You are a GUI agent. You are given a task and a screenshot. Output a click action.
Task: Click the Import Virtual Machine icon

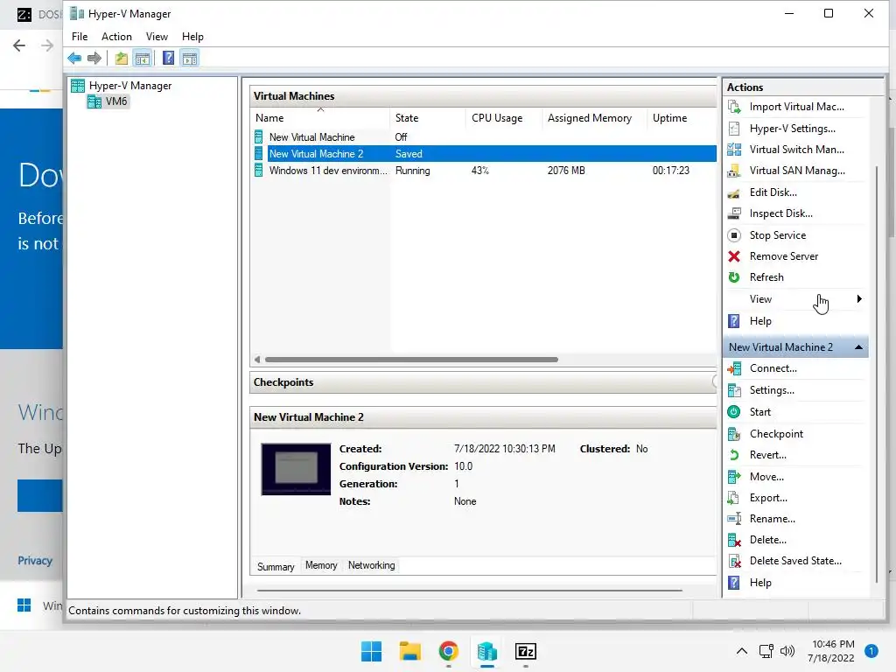(734, 107)
